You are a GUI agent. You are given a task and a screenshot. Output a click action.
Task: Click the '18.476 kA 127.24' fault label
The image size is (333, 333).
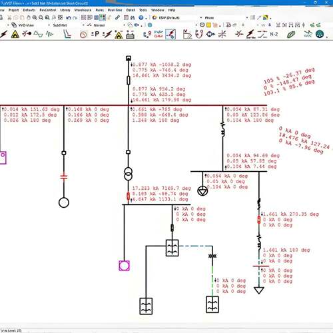(304, 141)
